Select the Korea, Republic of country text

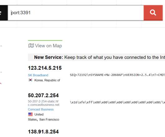tap(47, 80)
